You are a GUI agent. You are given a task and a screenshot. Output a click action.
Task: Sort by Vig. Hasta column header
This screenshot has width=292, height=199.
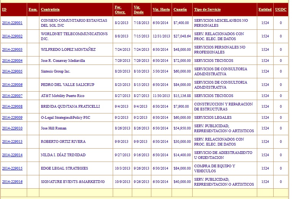point(161,9)
